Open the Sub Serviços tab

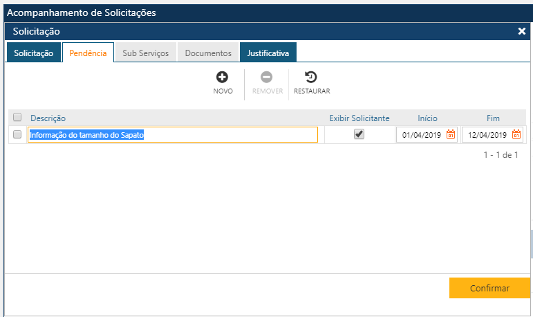click(145, 53)
